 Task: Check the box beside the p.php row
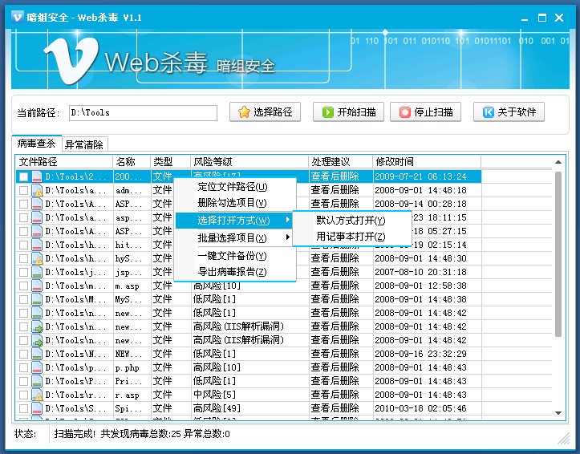click(24, 368)
